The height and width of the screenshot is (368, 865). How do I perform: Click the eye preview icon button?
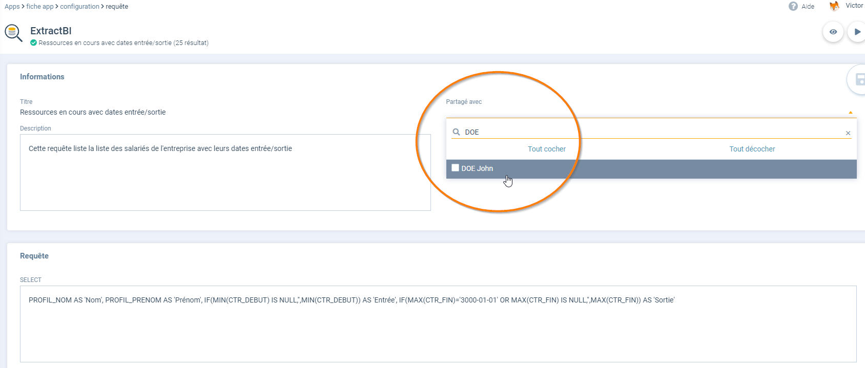pyautogui.click(x=833, y=32)
